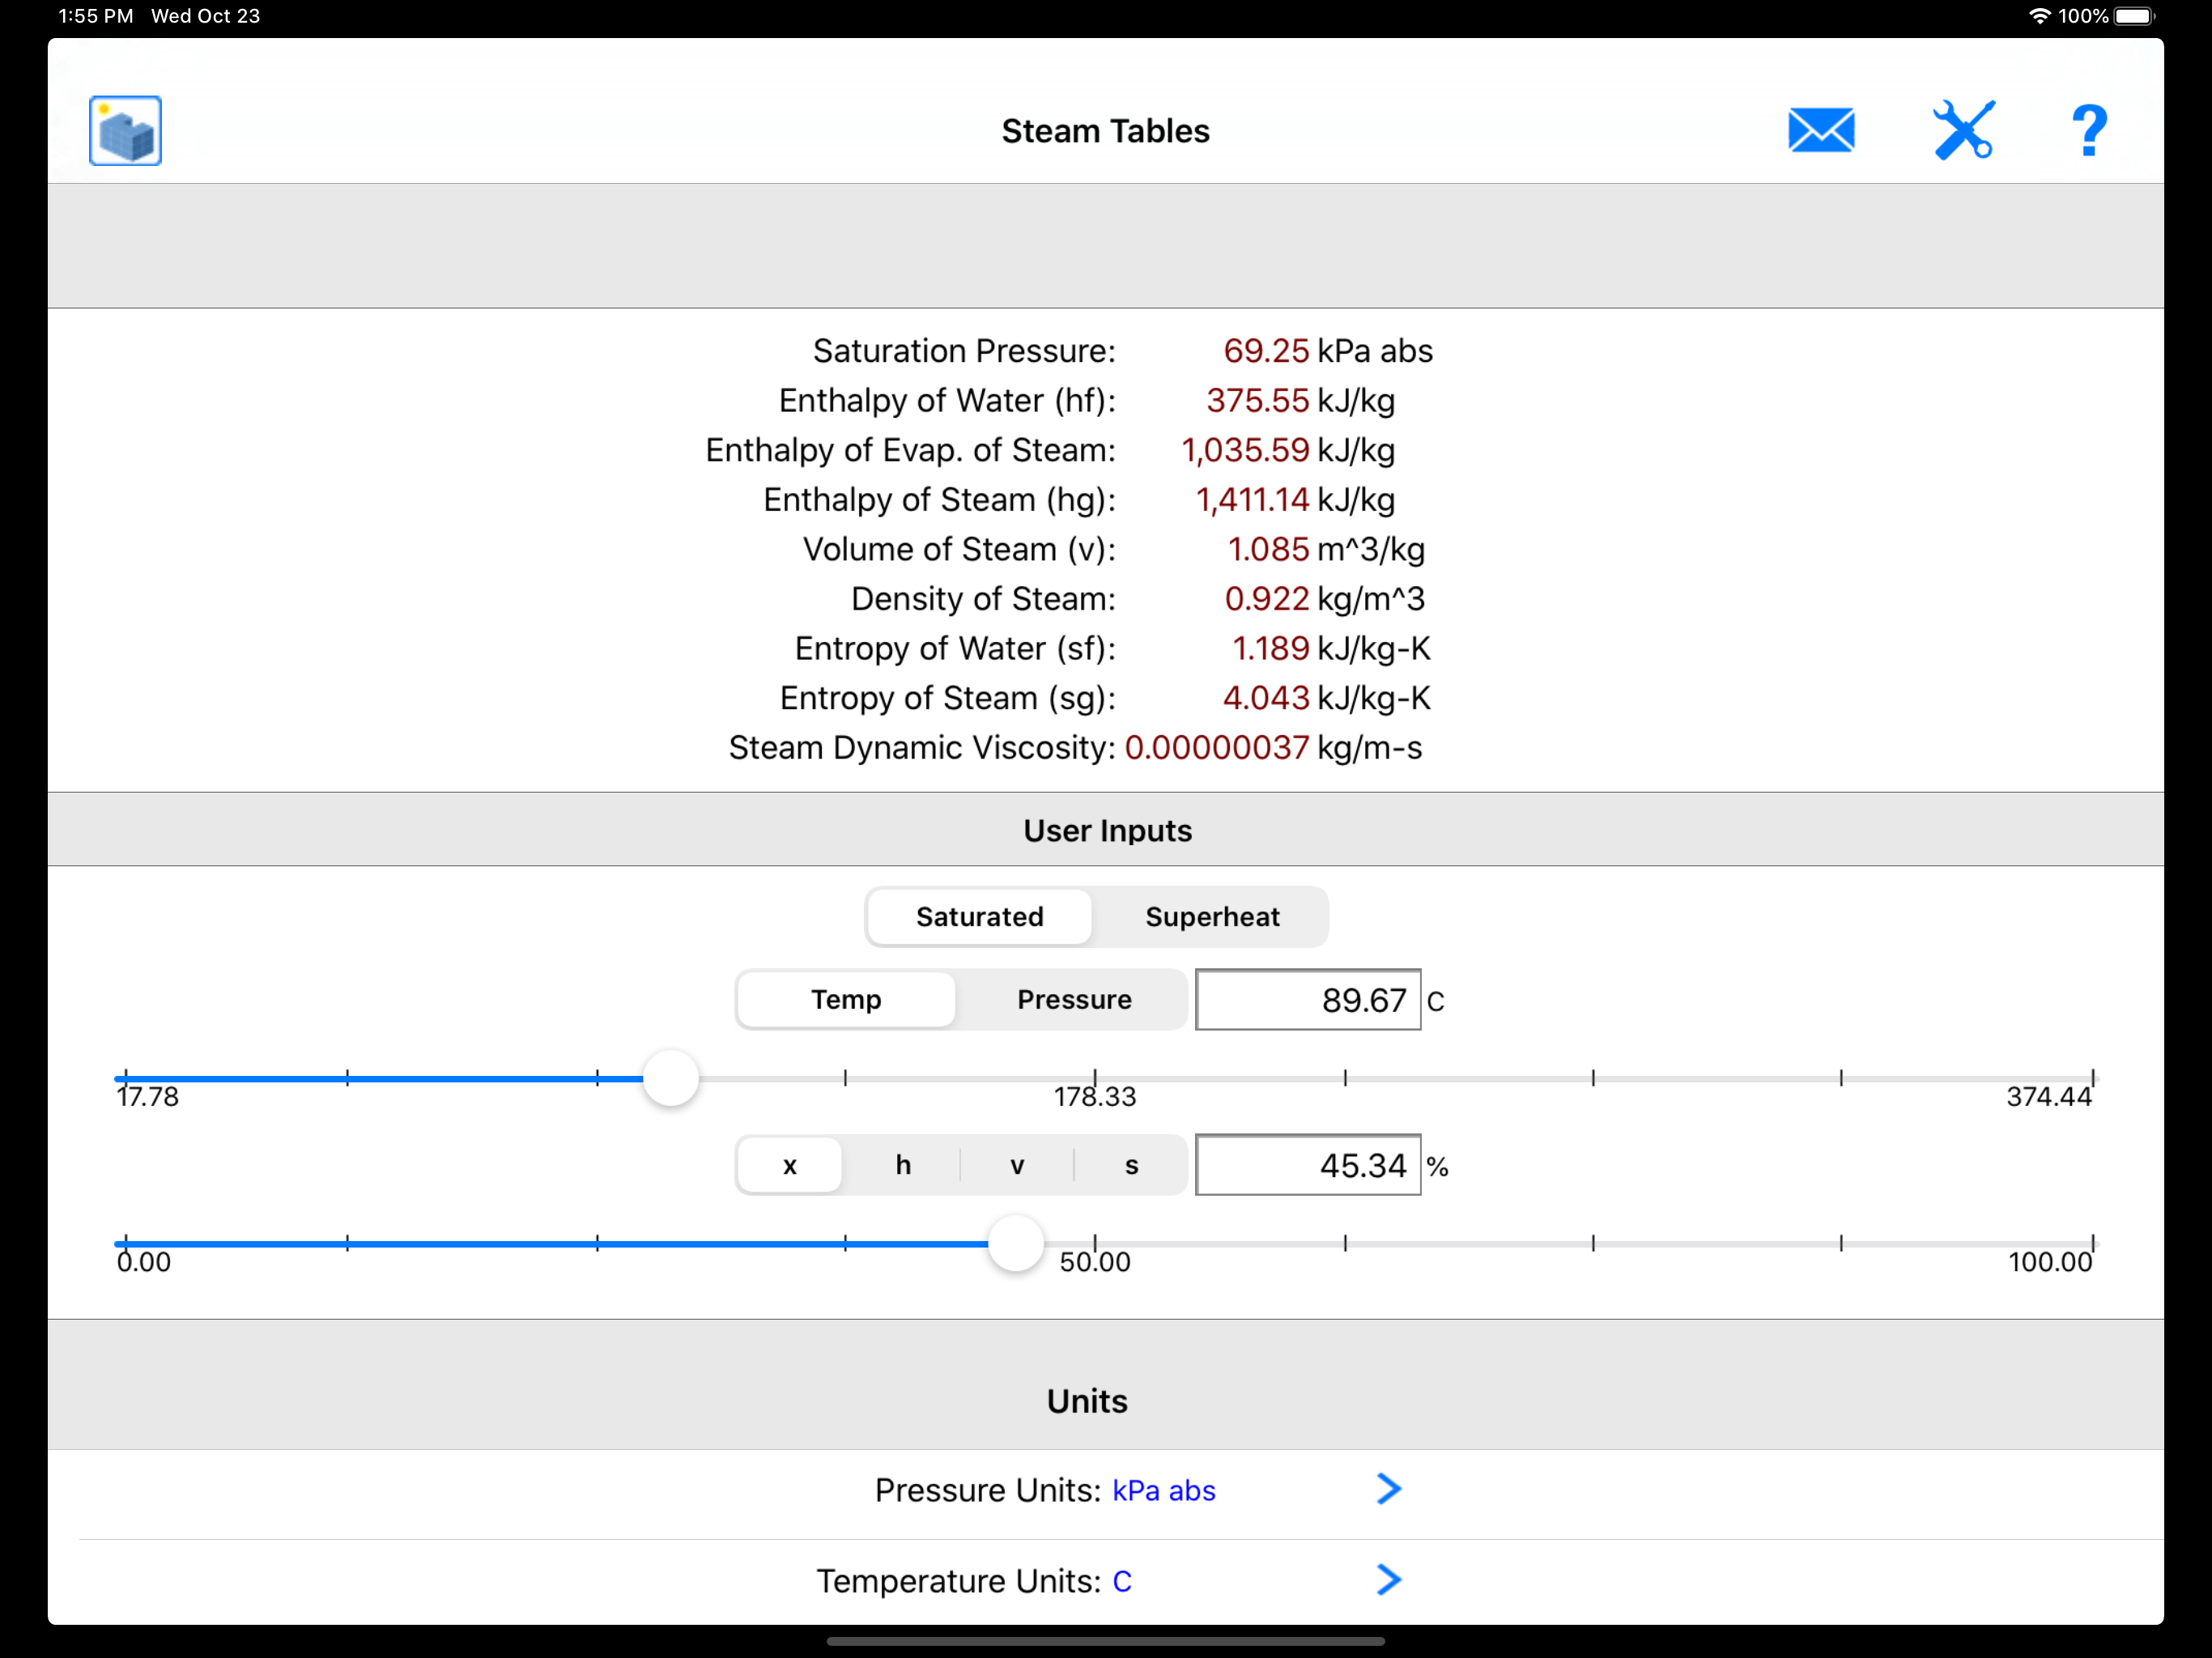Open the email envelope icon
The height and width of the screenshot is (1658, 2212).
(x=1821, y=131)
